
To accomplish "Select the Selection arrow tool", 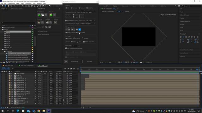I will coord(6,6).
